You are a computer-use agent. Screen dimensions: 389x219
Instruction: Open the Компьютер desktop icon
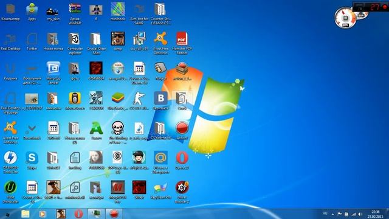tap(10, 12)
